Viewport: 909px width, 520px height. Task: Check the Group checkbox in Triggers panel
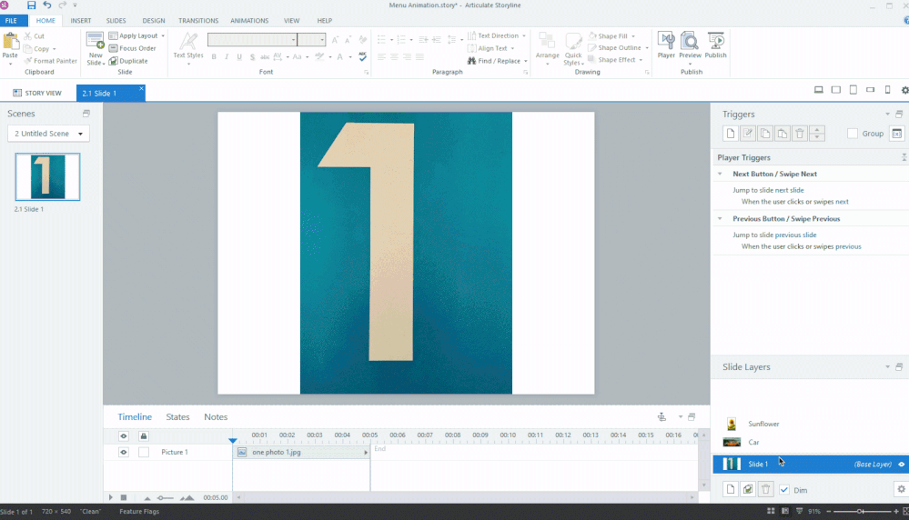point(853,134)
